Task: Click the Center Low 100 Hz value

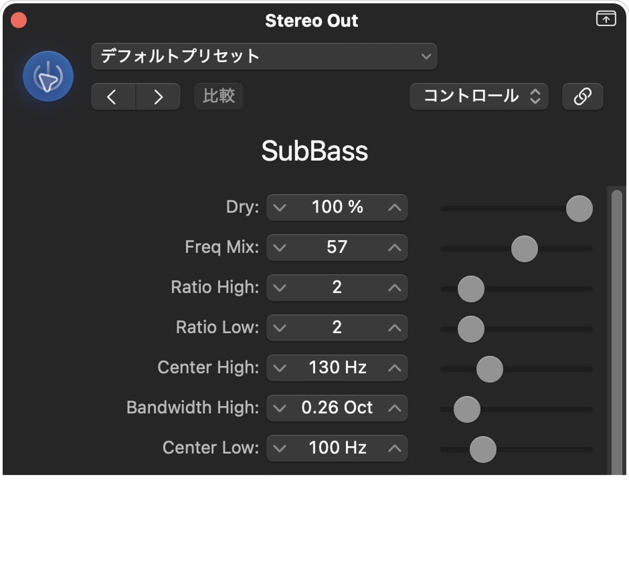Action: (337, 448)
